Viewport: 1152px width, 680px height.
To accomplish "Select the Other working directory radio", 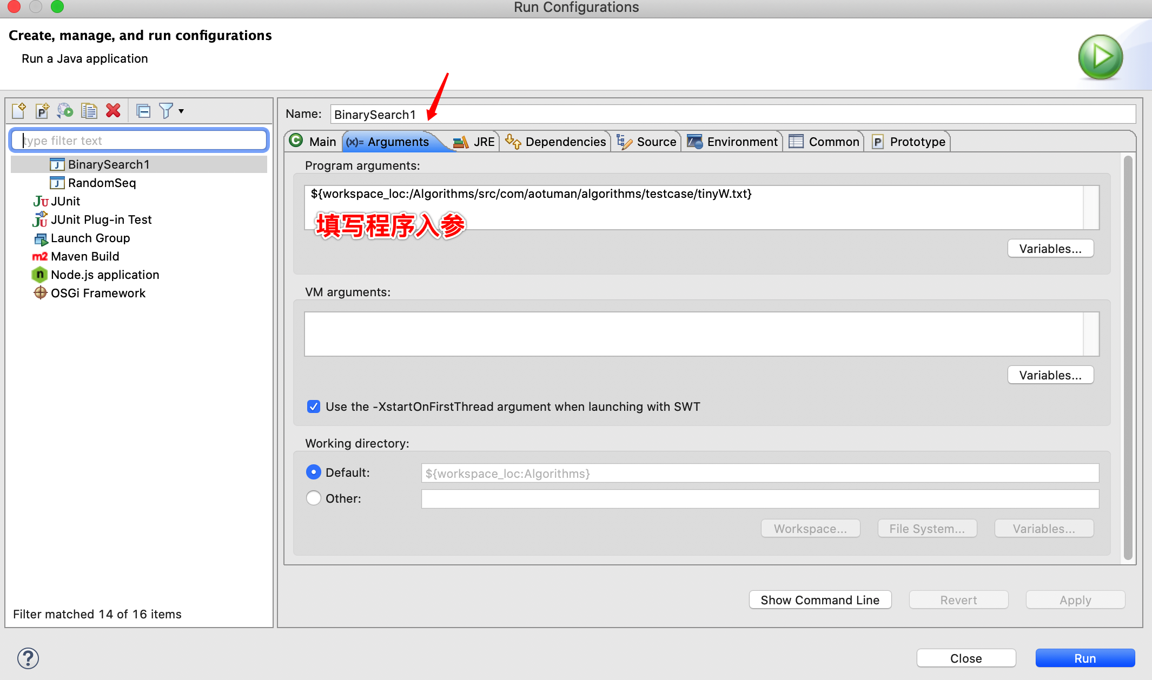I will click(x=314, y=498).
